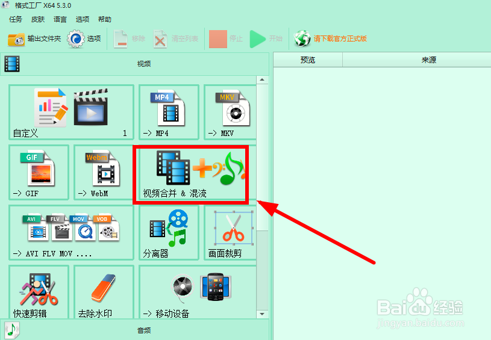
Task: Click the film strip icon of 视频 panel
Action: 12,64
